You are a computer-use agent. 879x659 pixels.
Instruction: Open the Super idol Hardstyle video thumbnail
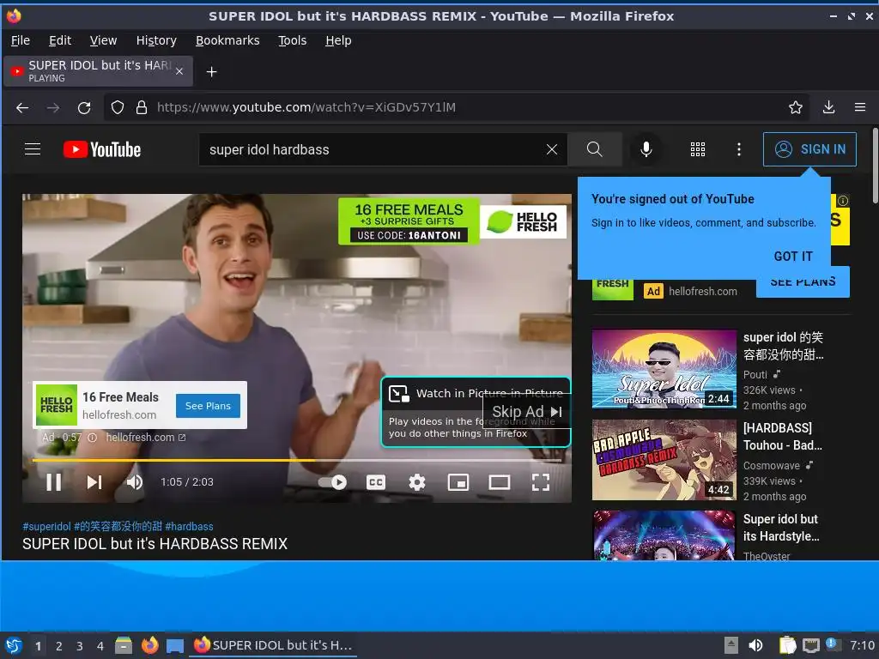click(x=664, y=535)
